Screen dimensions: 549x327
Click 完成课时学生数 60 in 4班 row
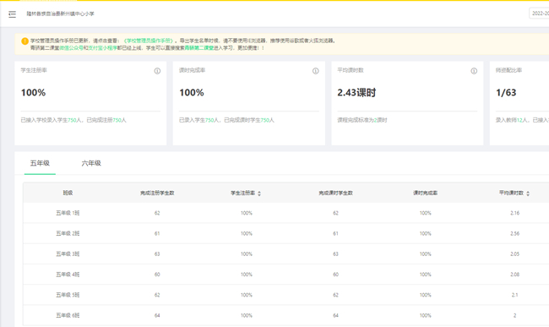click(336, 275)
